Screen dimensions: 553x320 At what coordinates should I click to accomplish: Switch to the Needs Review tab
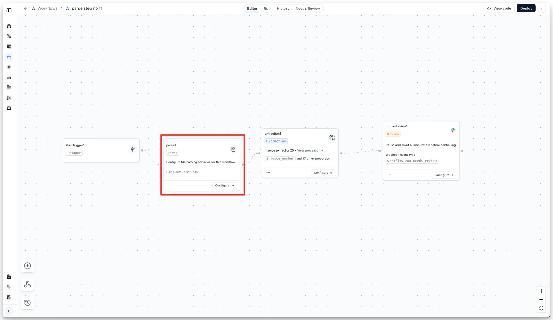click(308, 9)
